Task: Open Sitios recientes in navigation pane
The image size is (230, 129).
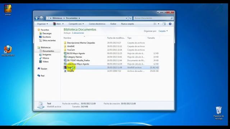Action: click(x=49, y=40)
